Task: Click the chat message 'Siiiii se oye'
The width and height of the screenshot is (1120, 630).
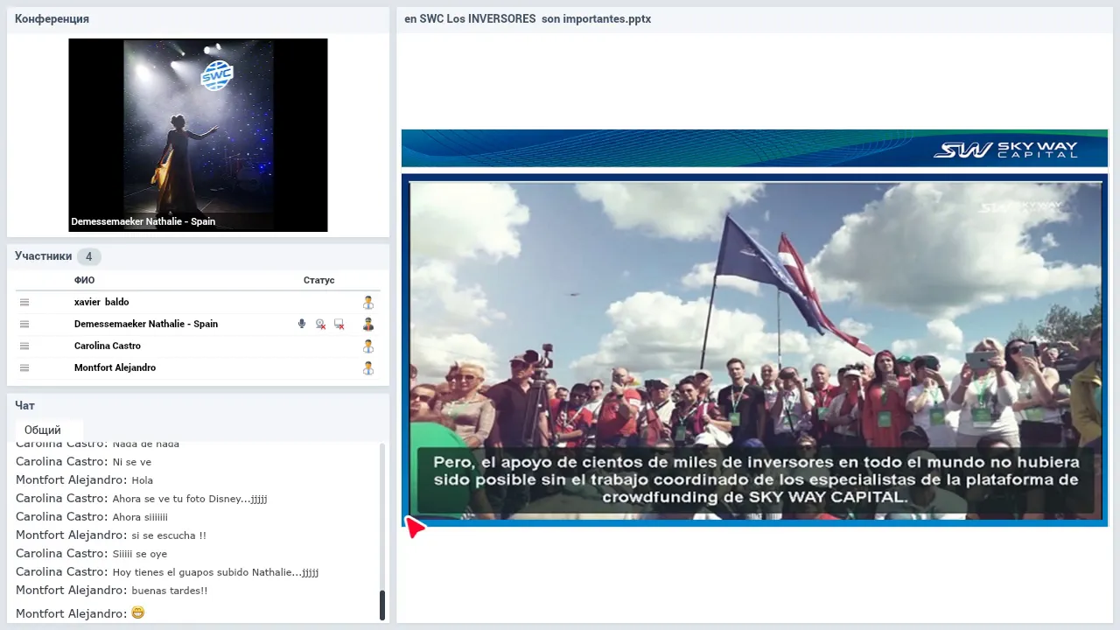Action: pos(140,554)
